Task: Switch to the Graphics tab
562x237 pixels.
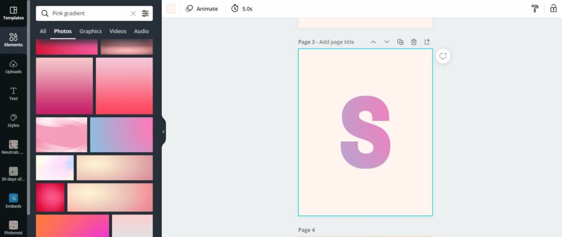Action: [91, 31]
